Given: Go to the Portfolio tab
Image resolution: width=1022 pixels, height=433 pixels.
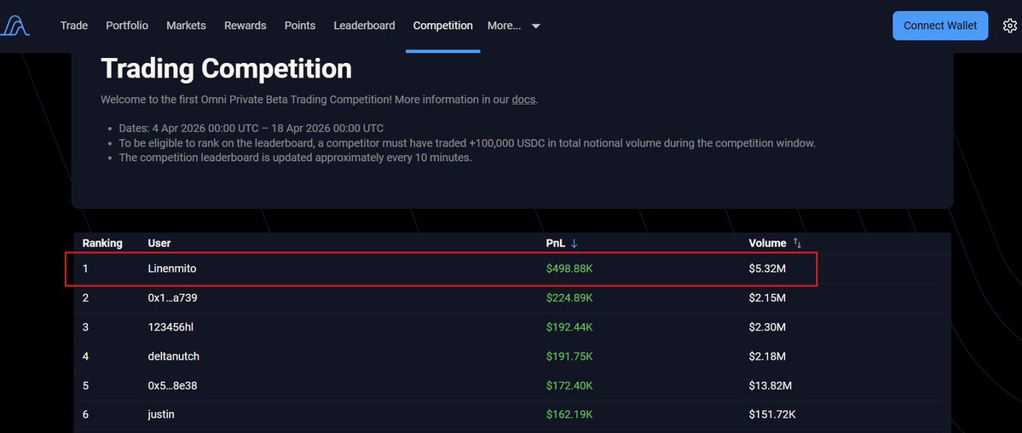Looking at the screenshot, I should (127, 26).
